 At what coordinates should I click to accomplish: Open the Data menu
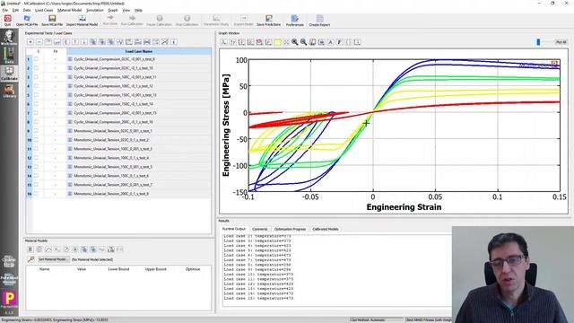click(x=27, y=10)
